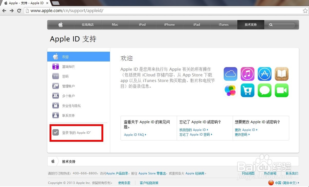Click the green FaceTime camera icon

tap(281, 90)
